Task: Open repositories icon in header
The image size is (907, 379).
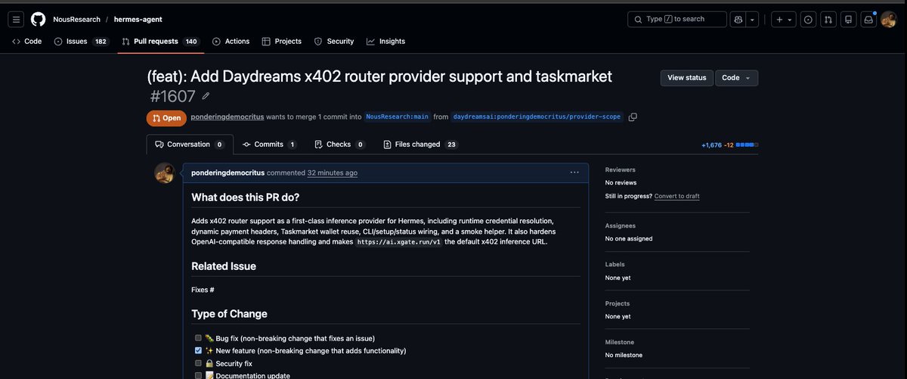Action: (x=849, y=20)
